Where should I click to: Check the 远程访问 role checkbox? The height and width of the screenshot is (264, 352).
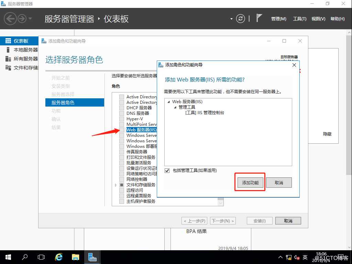tap(122, 190)
